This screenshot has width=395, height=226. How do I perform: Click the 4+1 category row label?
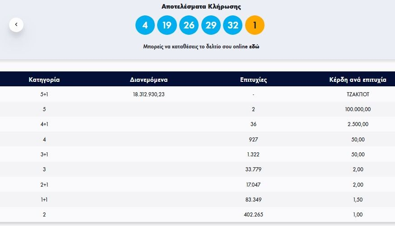coord(44,124)
